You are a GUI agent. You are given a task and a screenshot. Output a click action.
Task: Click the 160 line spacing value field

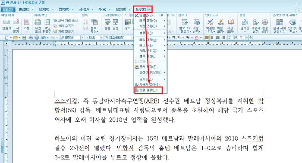coord(236,37)
